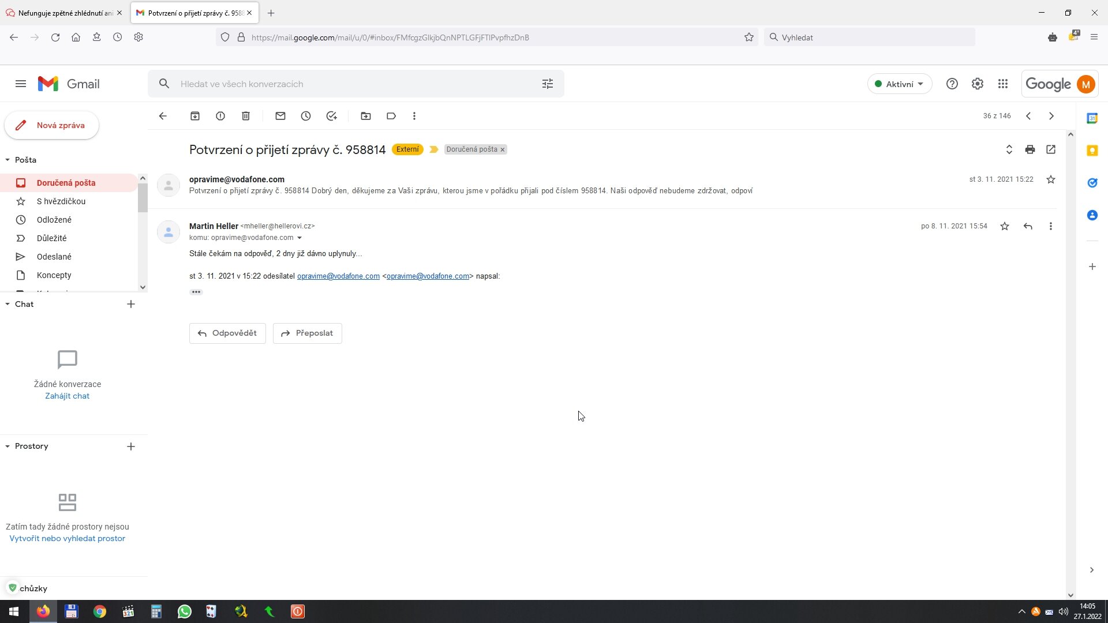The height and width of the screenshot is (623, 1108).
Task: Open first opravime@vodafone.com link
Action: point(338,276)
